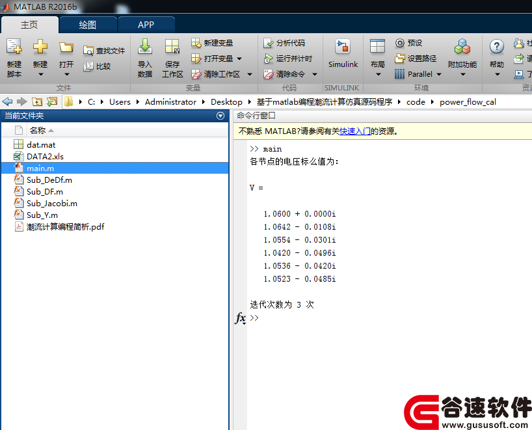This screenshot has width=532, height=430.
Task: Click the Administrator folder in the path
Action: point(170,102)
